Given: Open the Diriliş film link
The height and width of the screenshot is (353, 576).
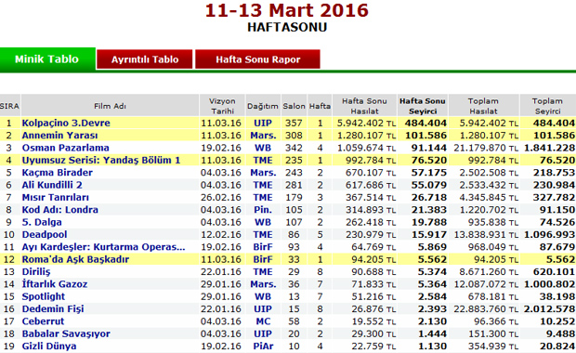Looking at the screenshot, I should coord(36,272).
